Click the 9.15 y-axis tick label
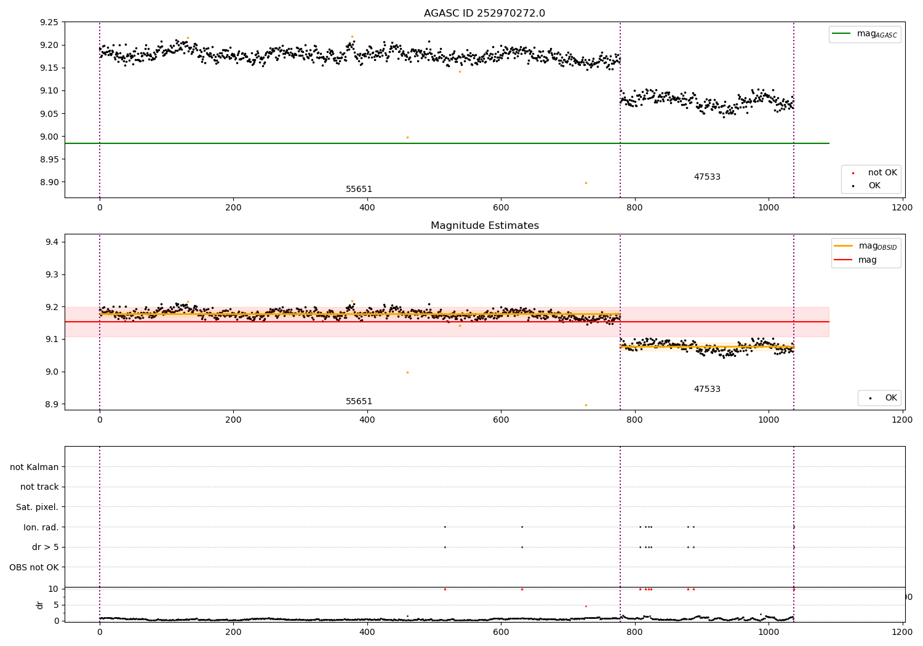The width and height of the screenshot is (923, 646). (49, 68)
